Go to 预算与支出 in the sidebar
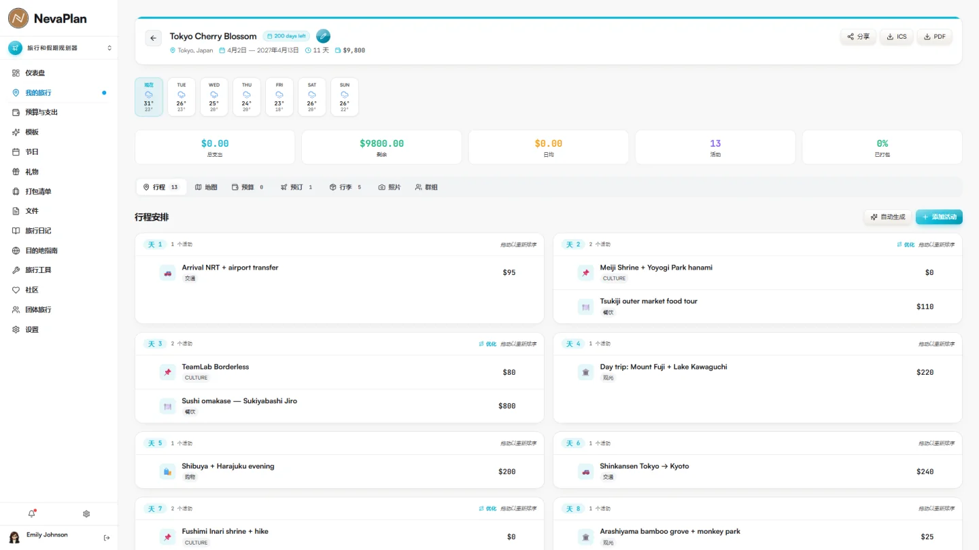The height and width of the screenshot is (550, 979). [59, 112]
